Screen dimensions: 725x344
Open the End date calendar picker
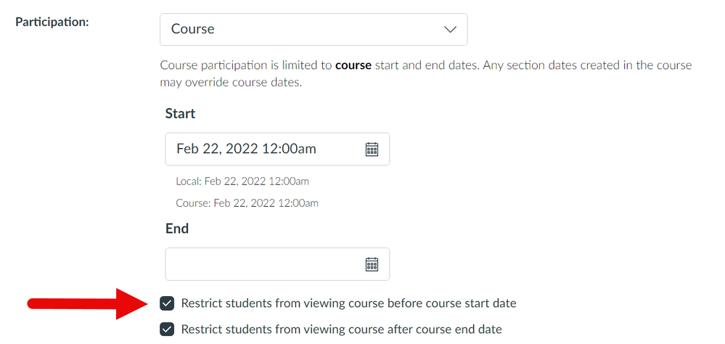click(372, 264)
